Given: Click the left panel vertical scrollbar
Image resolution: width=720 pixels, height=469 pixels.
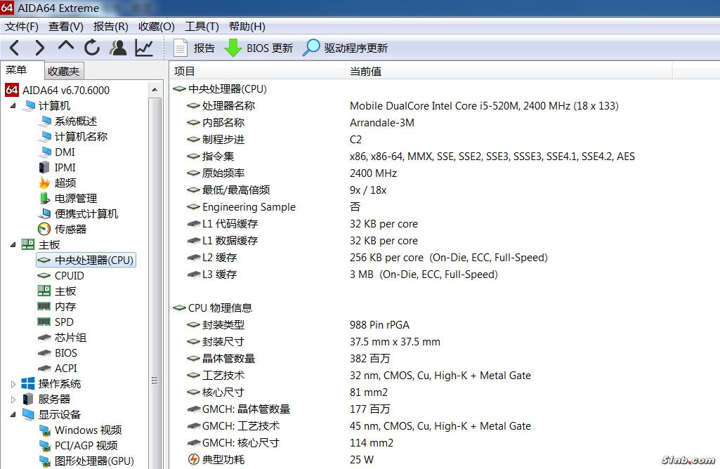Looking at the screenshot, I should coord(155,281).
